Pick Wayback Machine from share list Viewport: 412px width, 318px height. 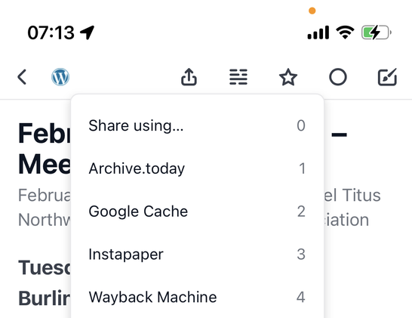tap(197, 297)
